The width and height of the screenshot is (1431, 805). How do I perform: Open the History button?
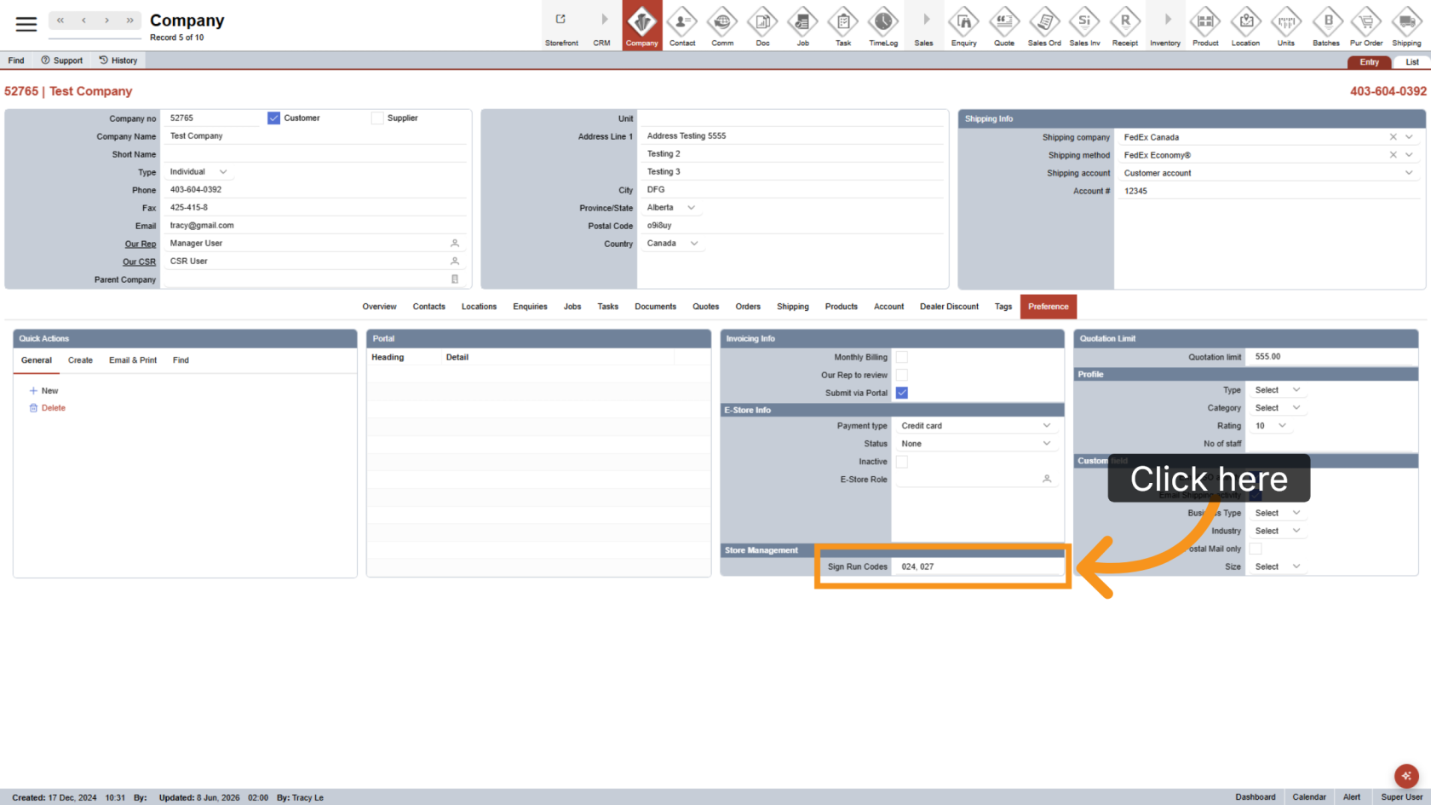tap(118, 60)
